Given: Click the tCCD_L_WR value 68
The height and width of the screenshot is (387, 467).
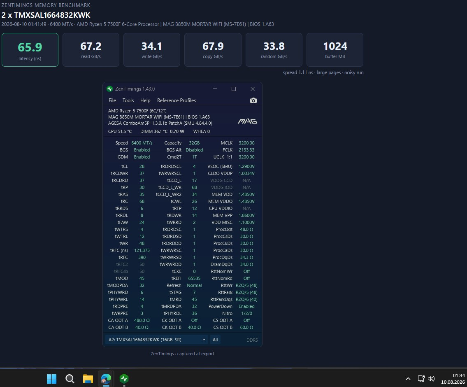Looking at the screenshot, I should (194, 187).
